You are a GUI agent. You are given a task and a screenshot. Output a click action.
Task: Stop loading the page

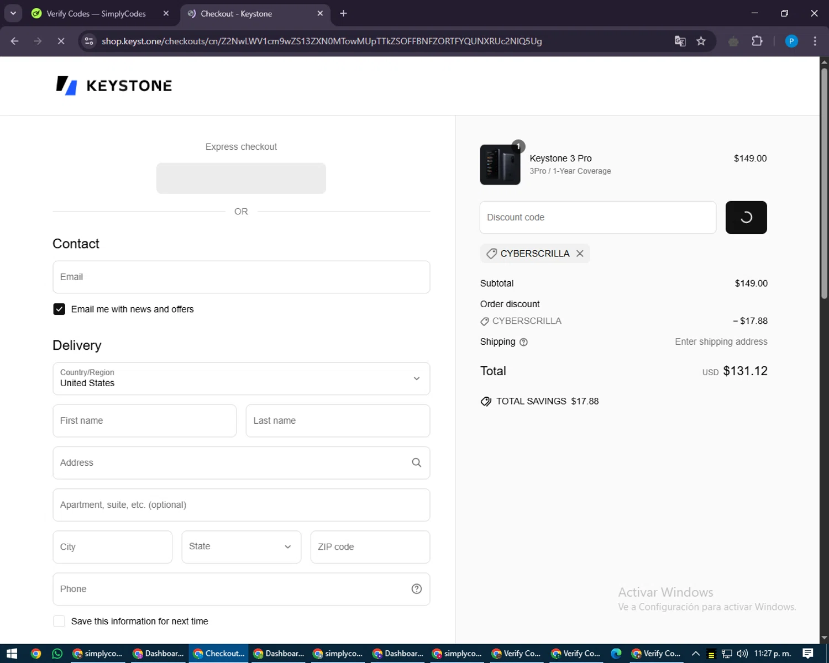coord(61,41)
